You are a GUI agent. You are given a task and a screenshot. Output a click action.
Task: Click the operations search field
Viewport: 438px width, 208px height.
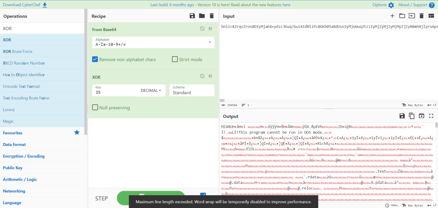42,29
